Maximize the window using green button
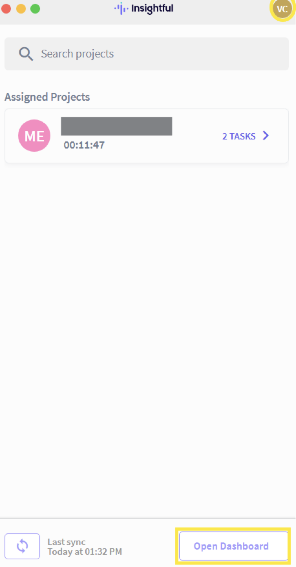 click(x=35, y=9)
